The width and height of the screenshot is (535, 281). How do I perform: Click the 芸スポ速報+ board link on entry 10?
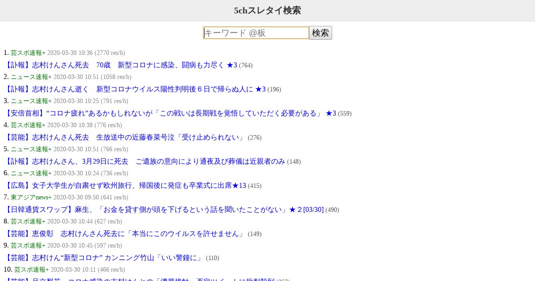point(31,269)
